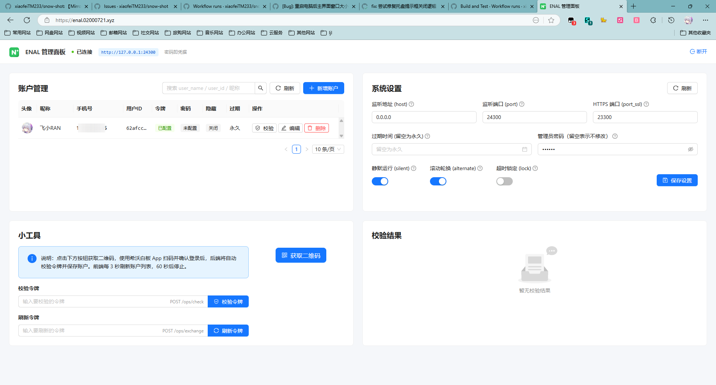
Task: Click the ENAL green logo icon
Action: coord(14,52)
